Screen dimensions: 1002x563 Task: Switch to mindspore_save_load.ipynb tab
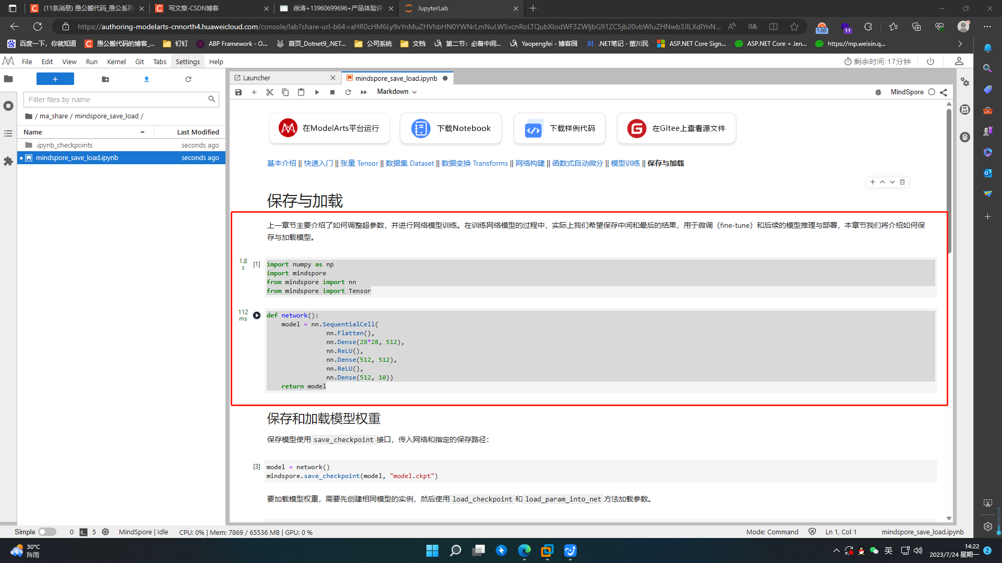pos(397,78)
